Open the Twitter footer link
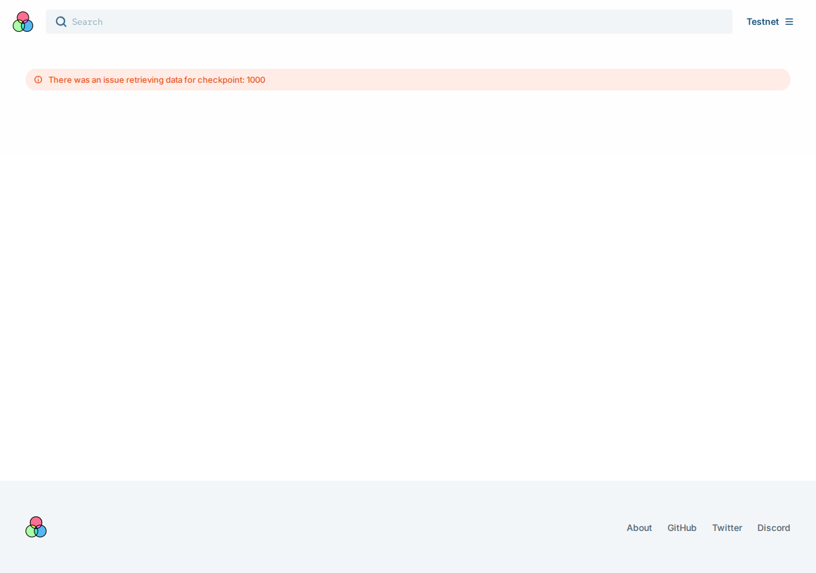Image resolution: width=816 pixels, height=573 pixels. click(727, 528)
